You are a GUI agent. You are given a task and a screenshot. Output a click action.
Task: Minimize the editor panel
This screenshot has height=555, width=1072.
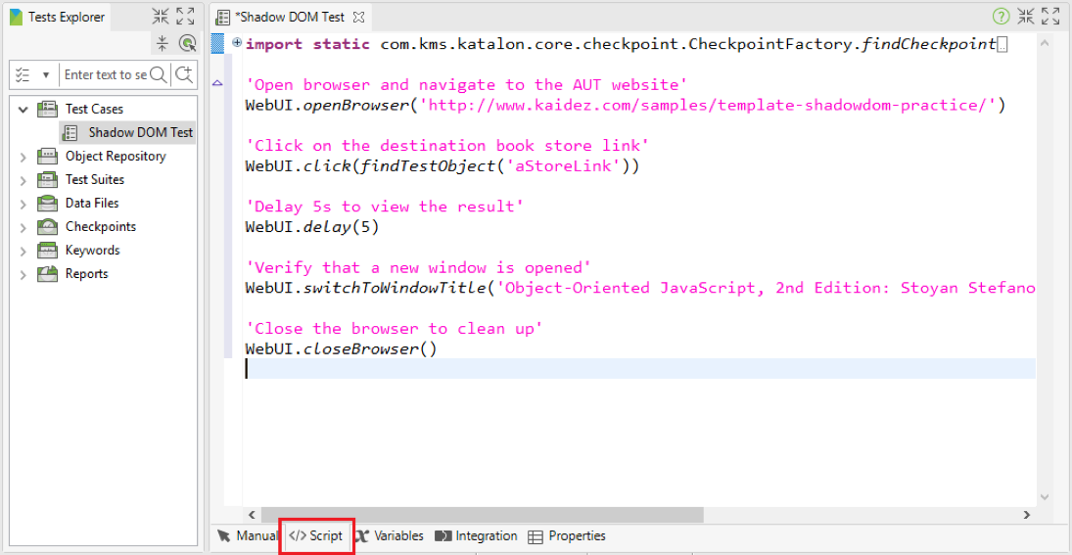[1026, 17]
